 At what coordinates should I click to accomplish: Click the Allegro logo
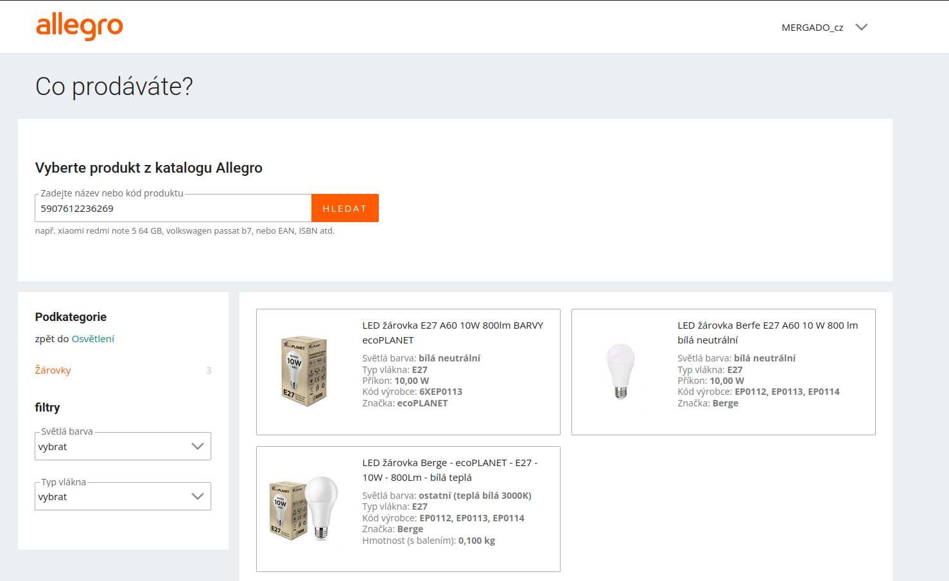(80, 27)
